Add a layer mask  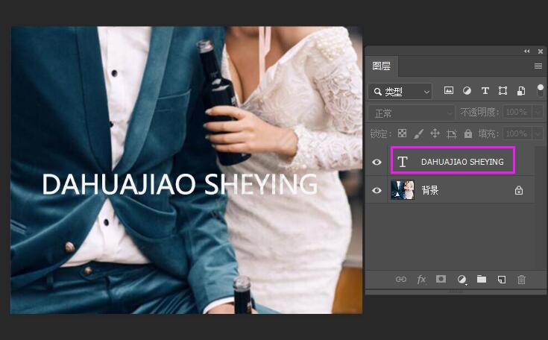[441, 279]
